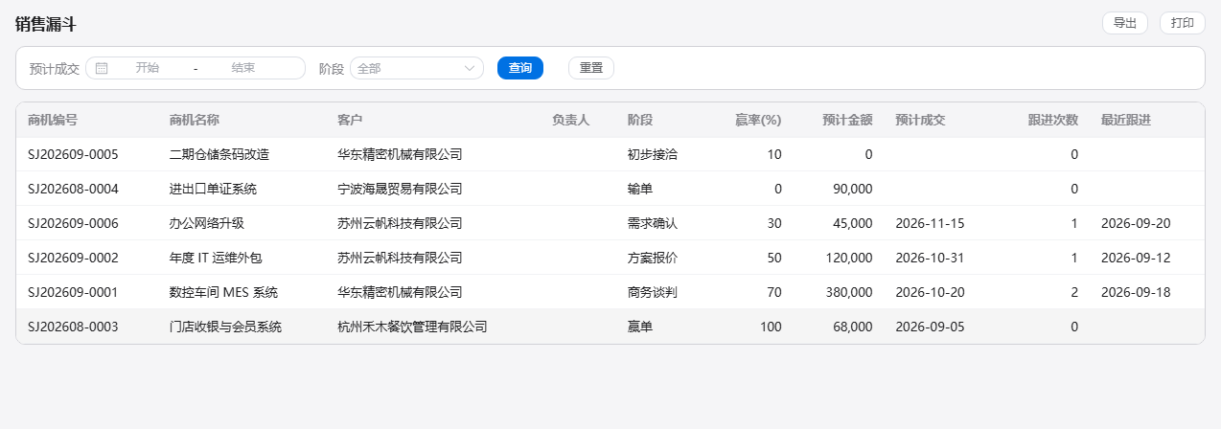Click the 68,000 amount cell

pyautogui.click(x=854, y=327)
